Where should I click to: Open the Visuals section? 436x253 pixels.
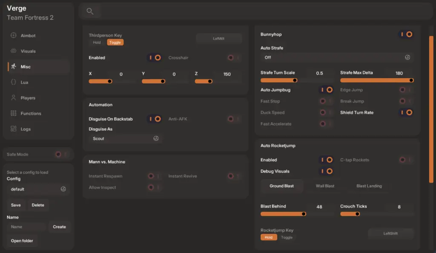(38, 51)
